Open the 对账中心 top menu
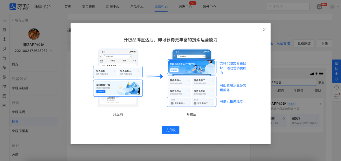Image resolution: width=341 pixels, height=161 pixels. (113, 7)
